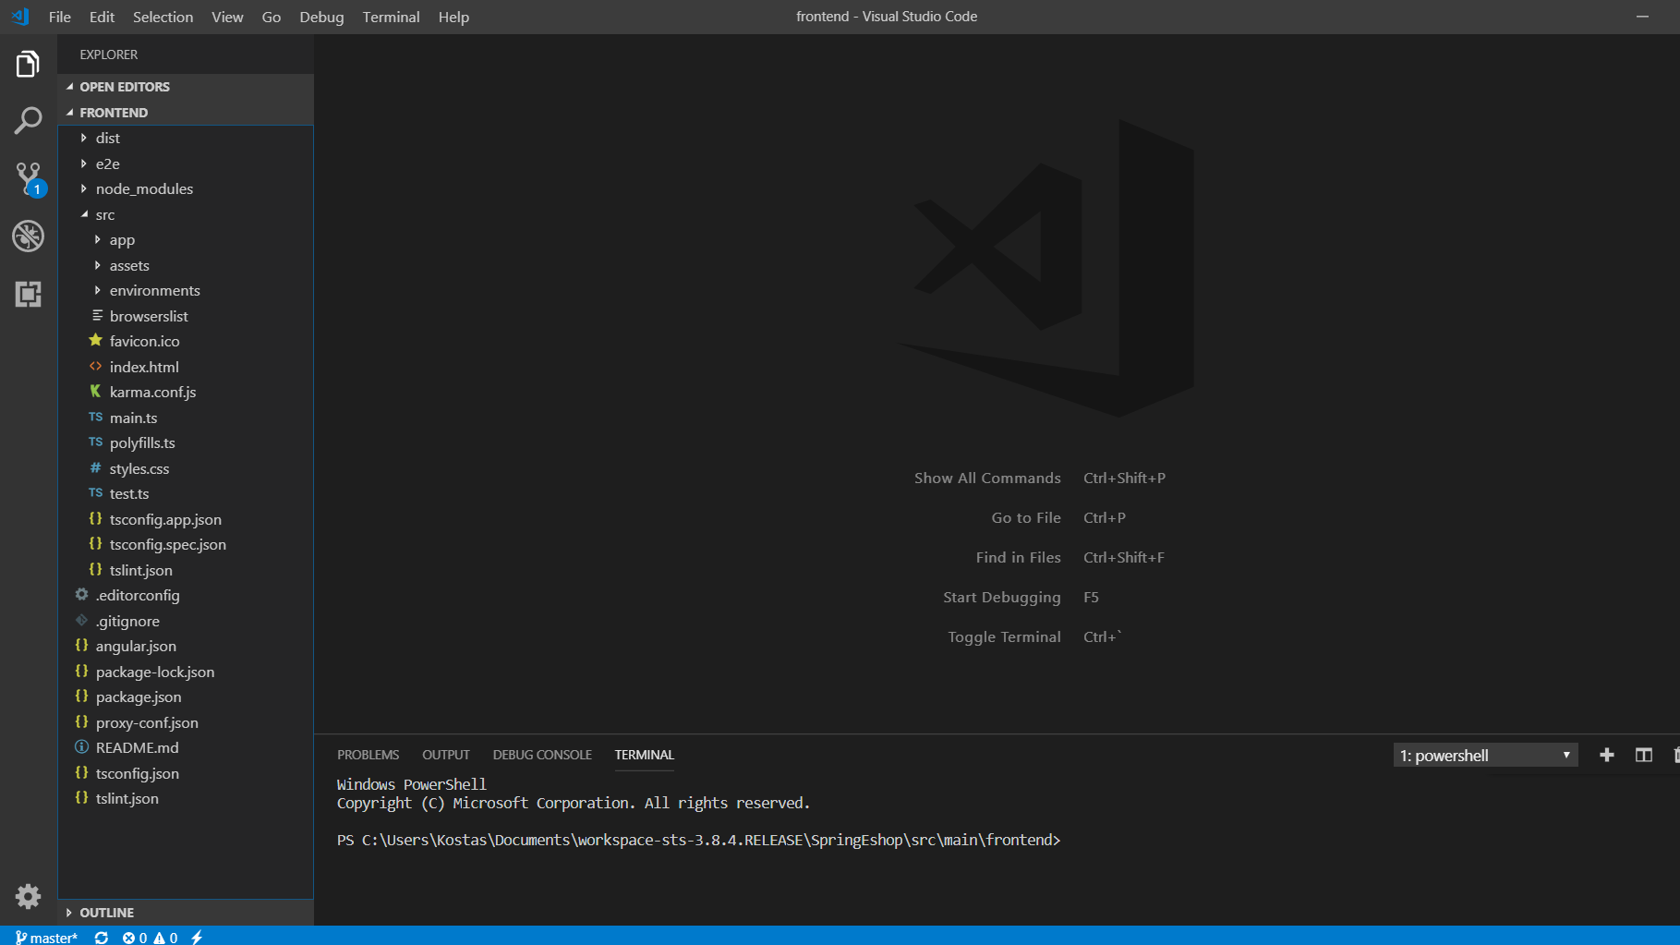Open the Debug view icon
Image resolution: width=1680 pixels, height=945 pixels.
point(28,236)
